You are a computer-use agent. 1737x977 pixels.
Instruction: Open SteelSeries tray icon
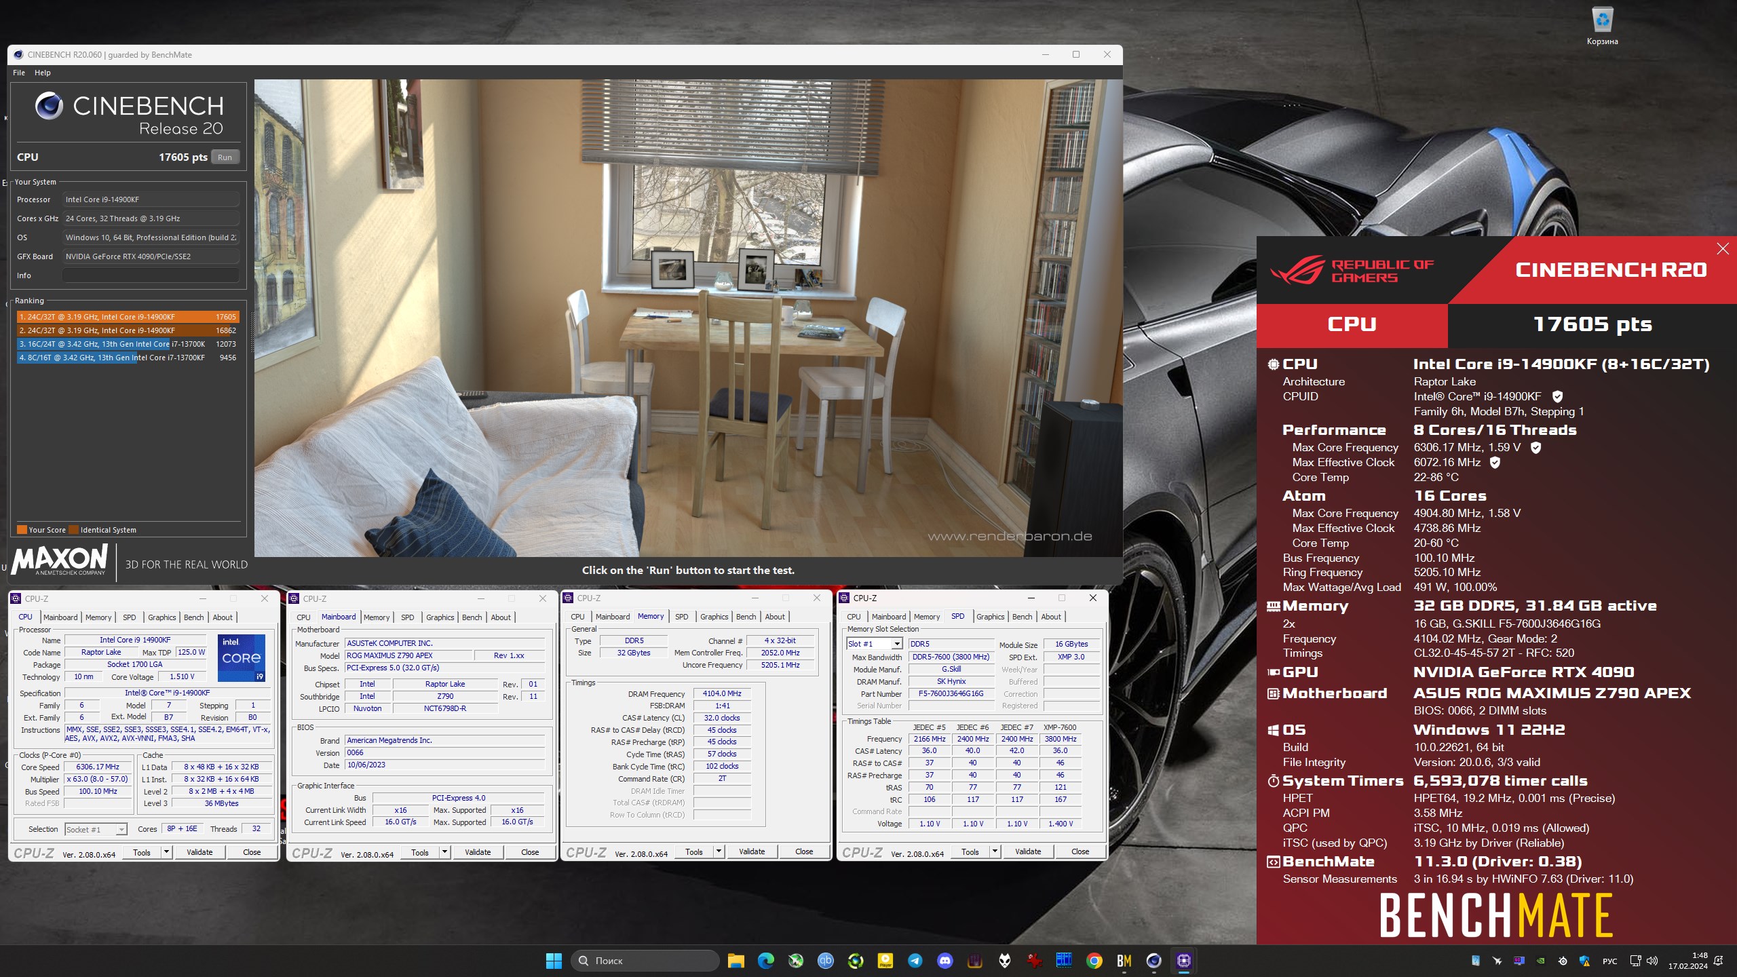pyautogui.click(x=1563, y=961)
